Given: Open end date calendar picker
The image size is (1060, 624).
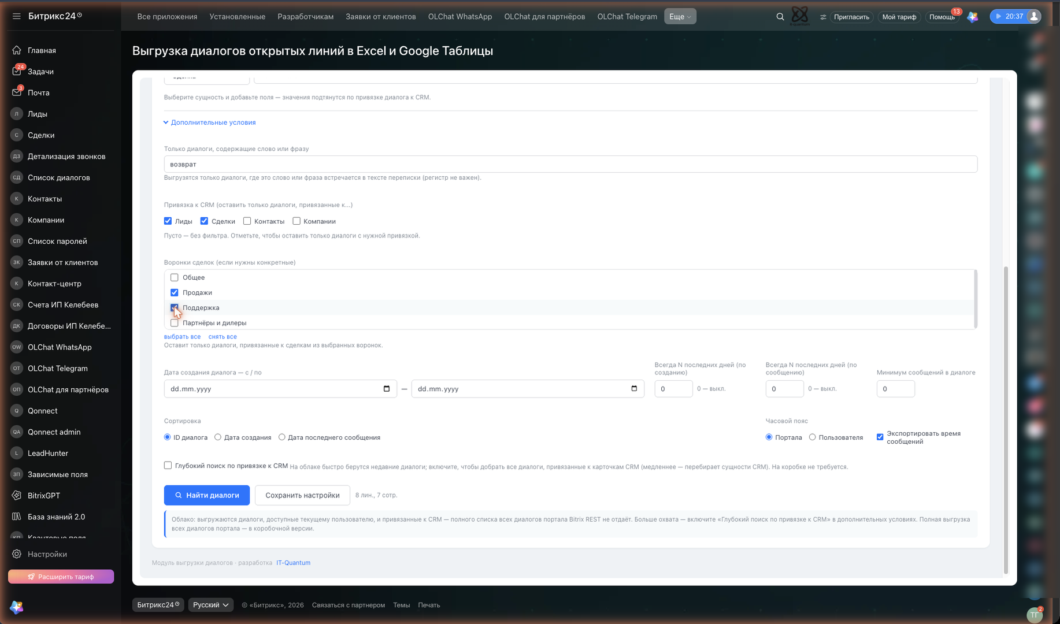Looking at the screenshot, I should click(x=634, y=388).
